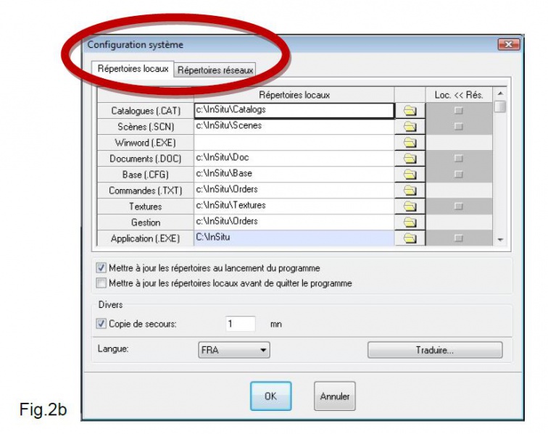
Task: Browse folder for Base (.CFG) row
Action: pyautogui.click(x=410, y=175)
